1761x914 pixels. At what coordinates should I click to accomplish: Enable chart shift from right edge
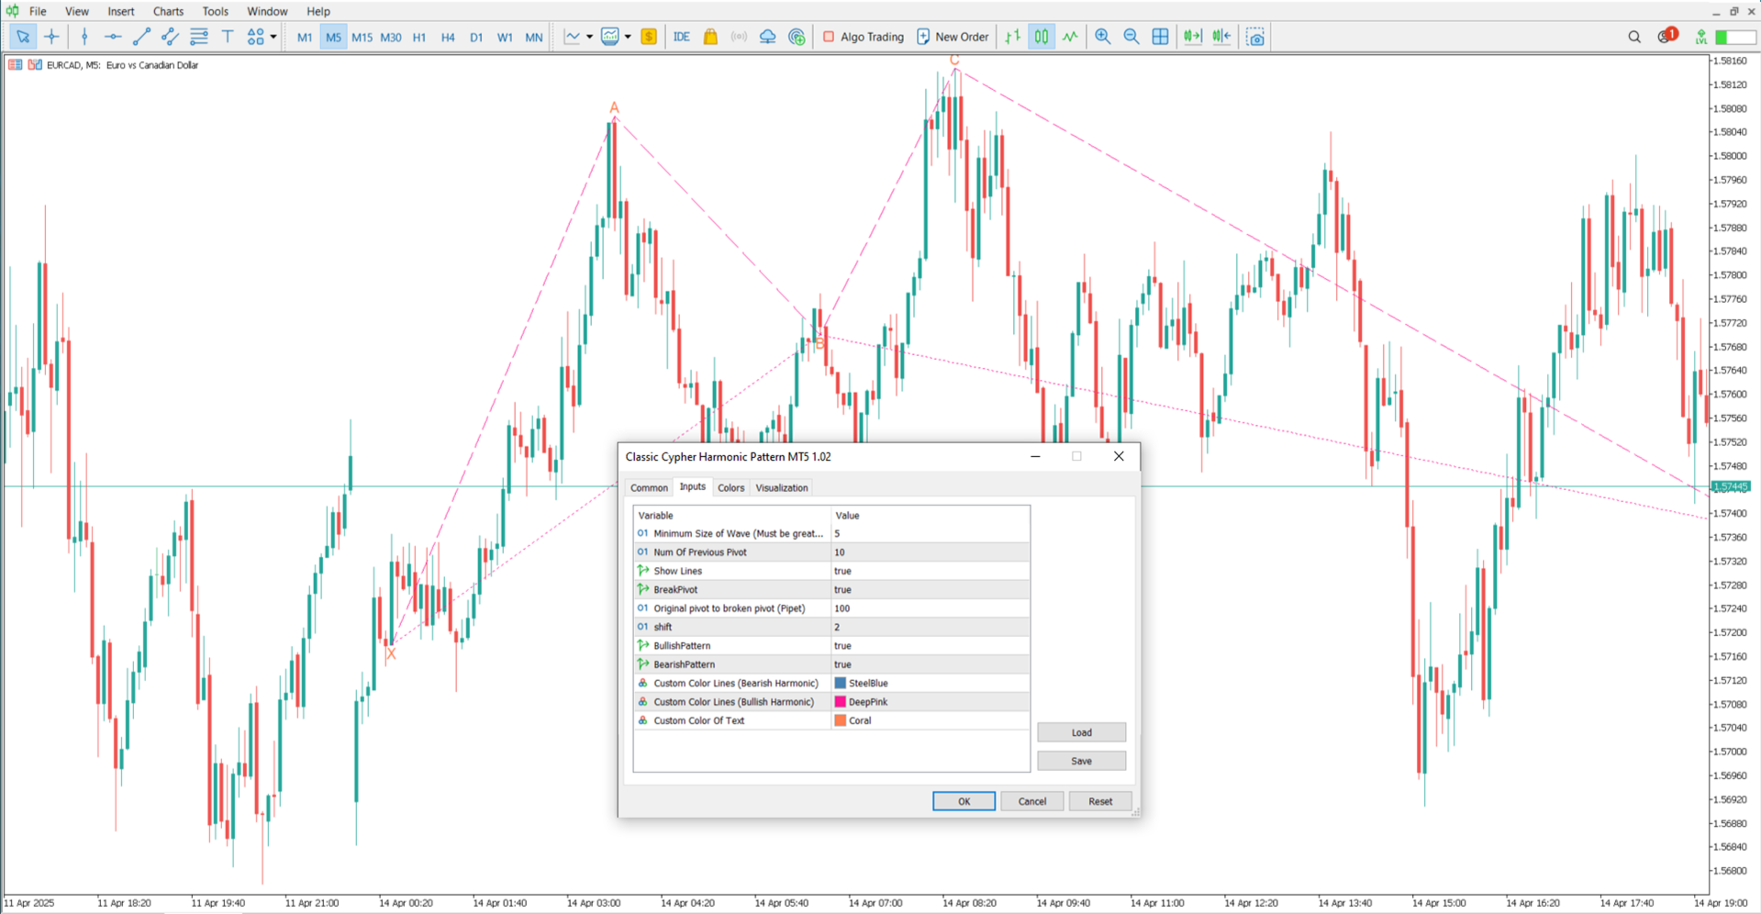click(x=1221, y=37)
